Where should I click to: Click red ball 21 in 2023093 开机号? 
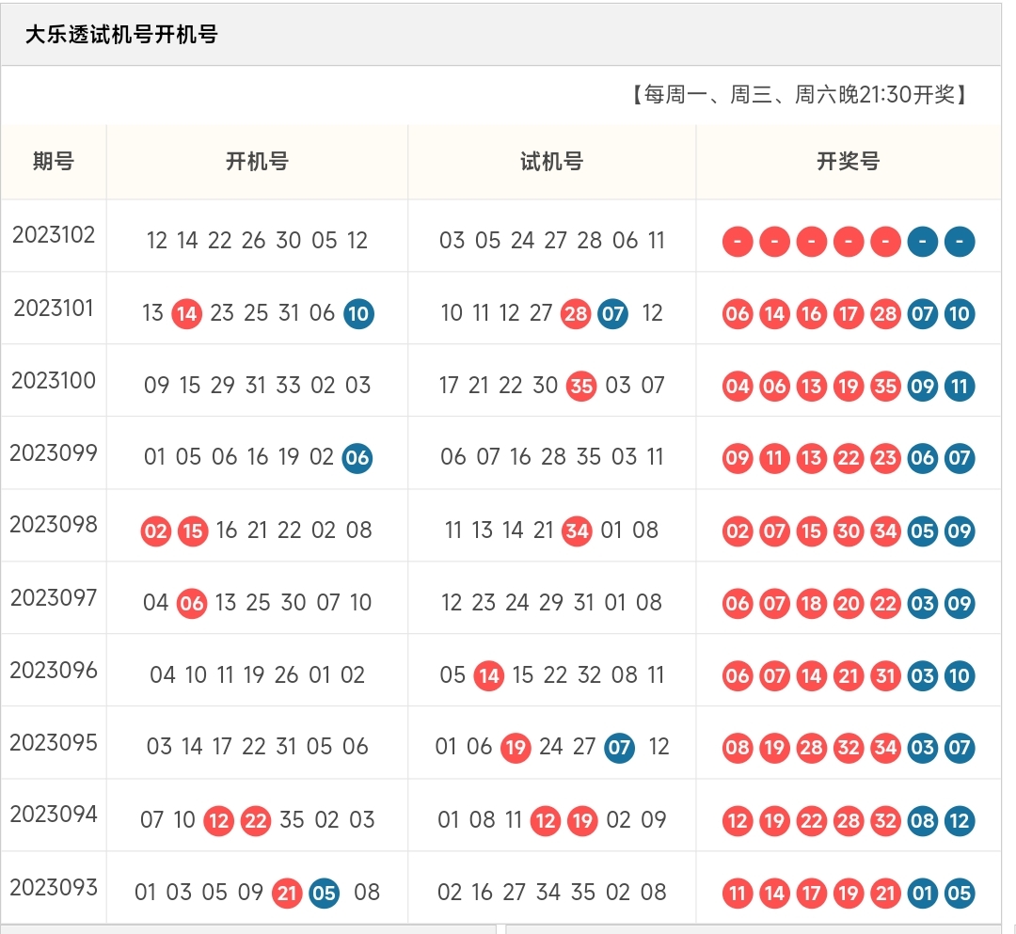click(x=287, y=894)
